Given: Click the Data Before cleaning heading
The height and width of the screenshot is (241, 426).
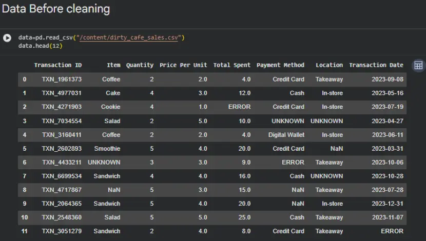Looking at the screenshot, I should click(x=56, y=9).
